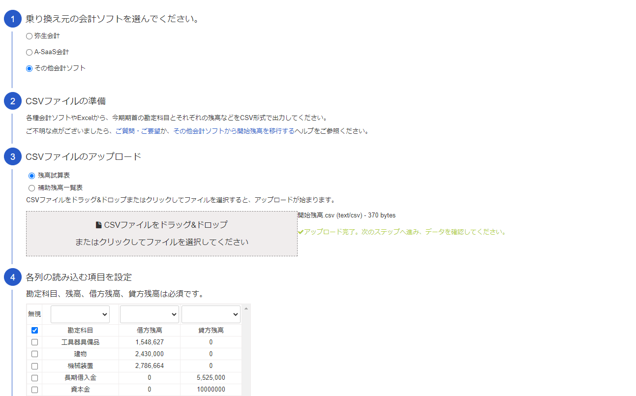Select 残高試算表 upload type

click(32, 176)
